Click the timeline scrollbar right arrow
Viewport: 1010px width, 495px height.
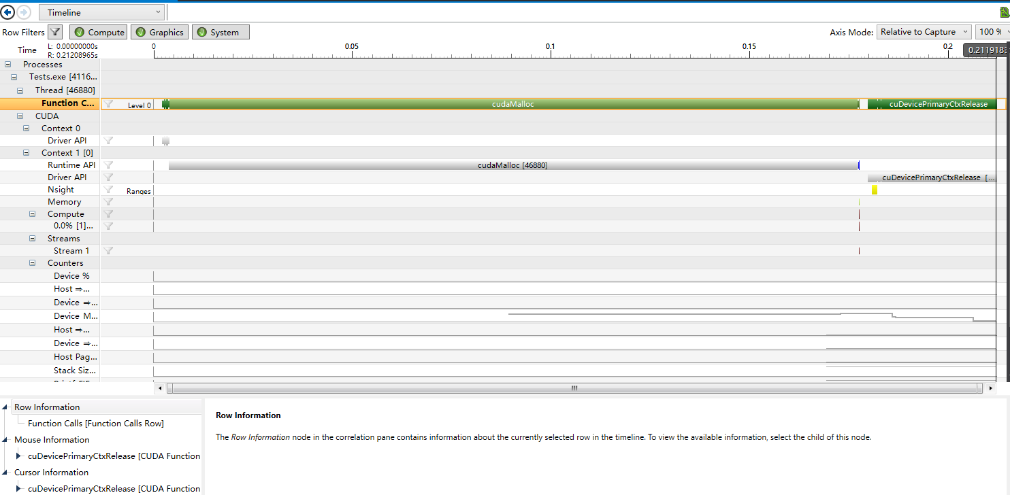pyautogui.click(x=990, y=388)
